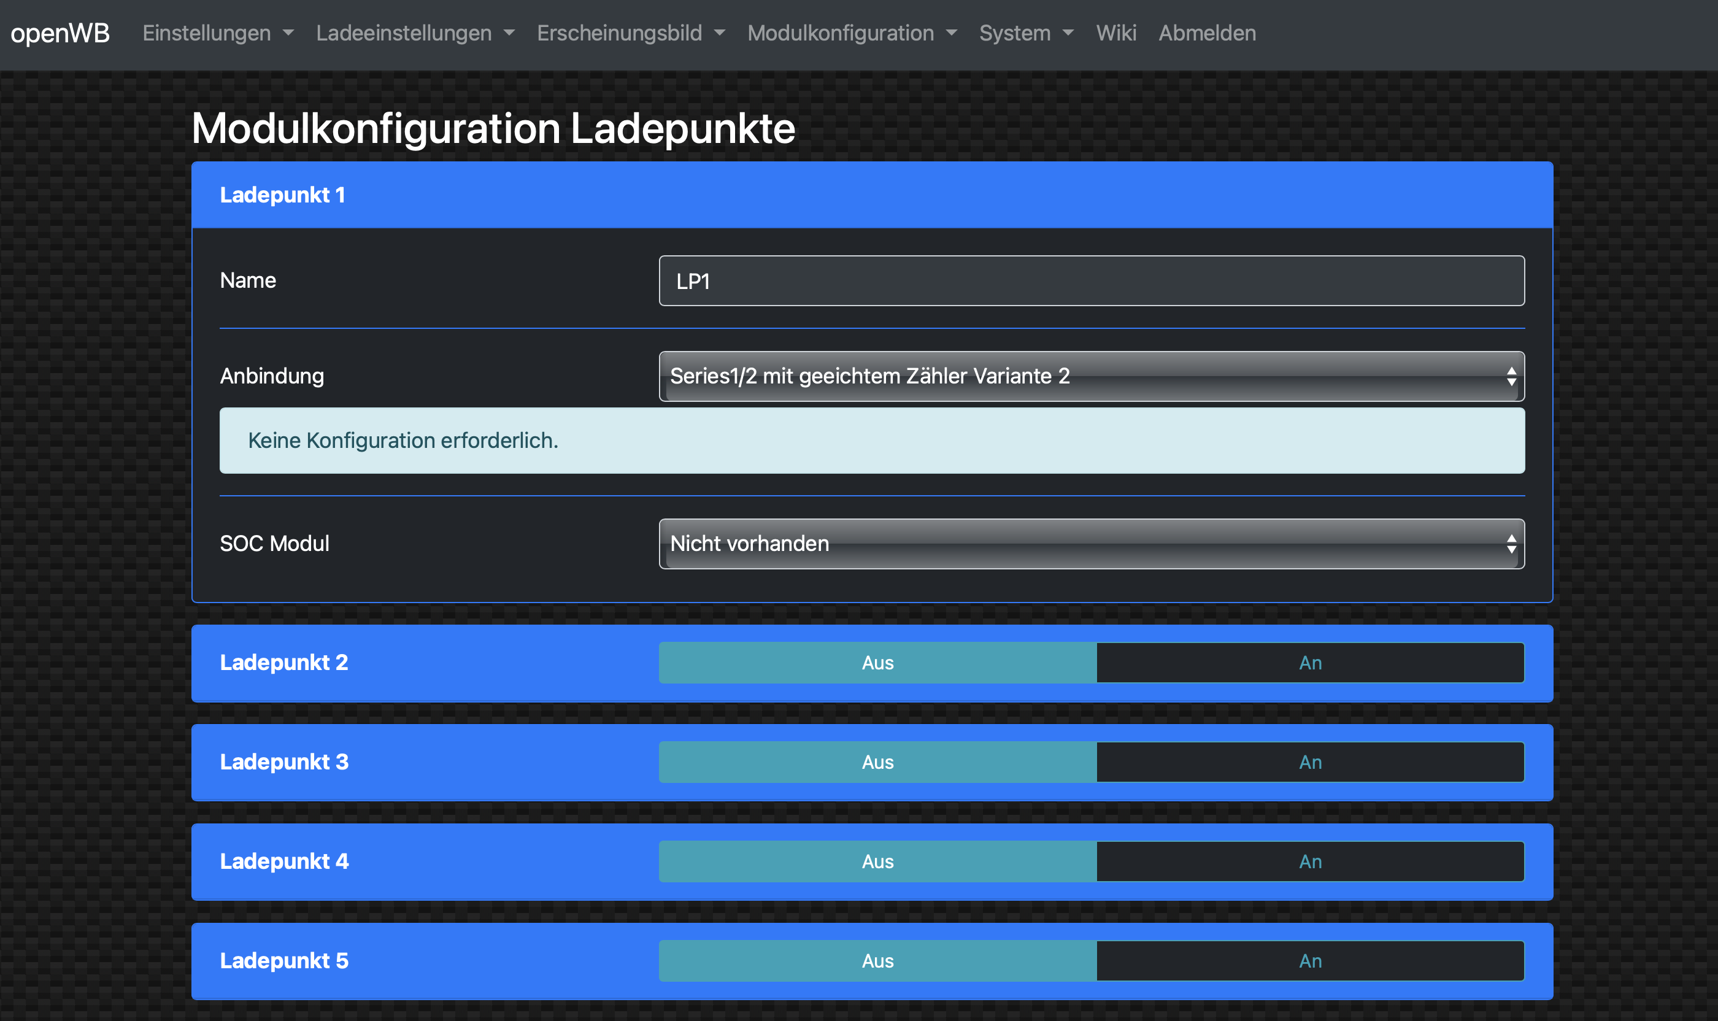Open the Ladeeinstellungen menu
The width and height of the screenshot is (1718, 1021).
[x=415, y=33]
